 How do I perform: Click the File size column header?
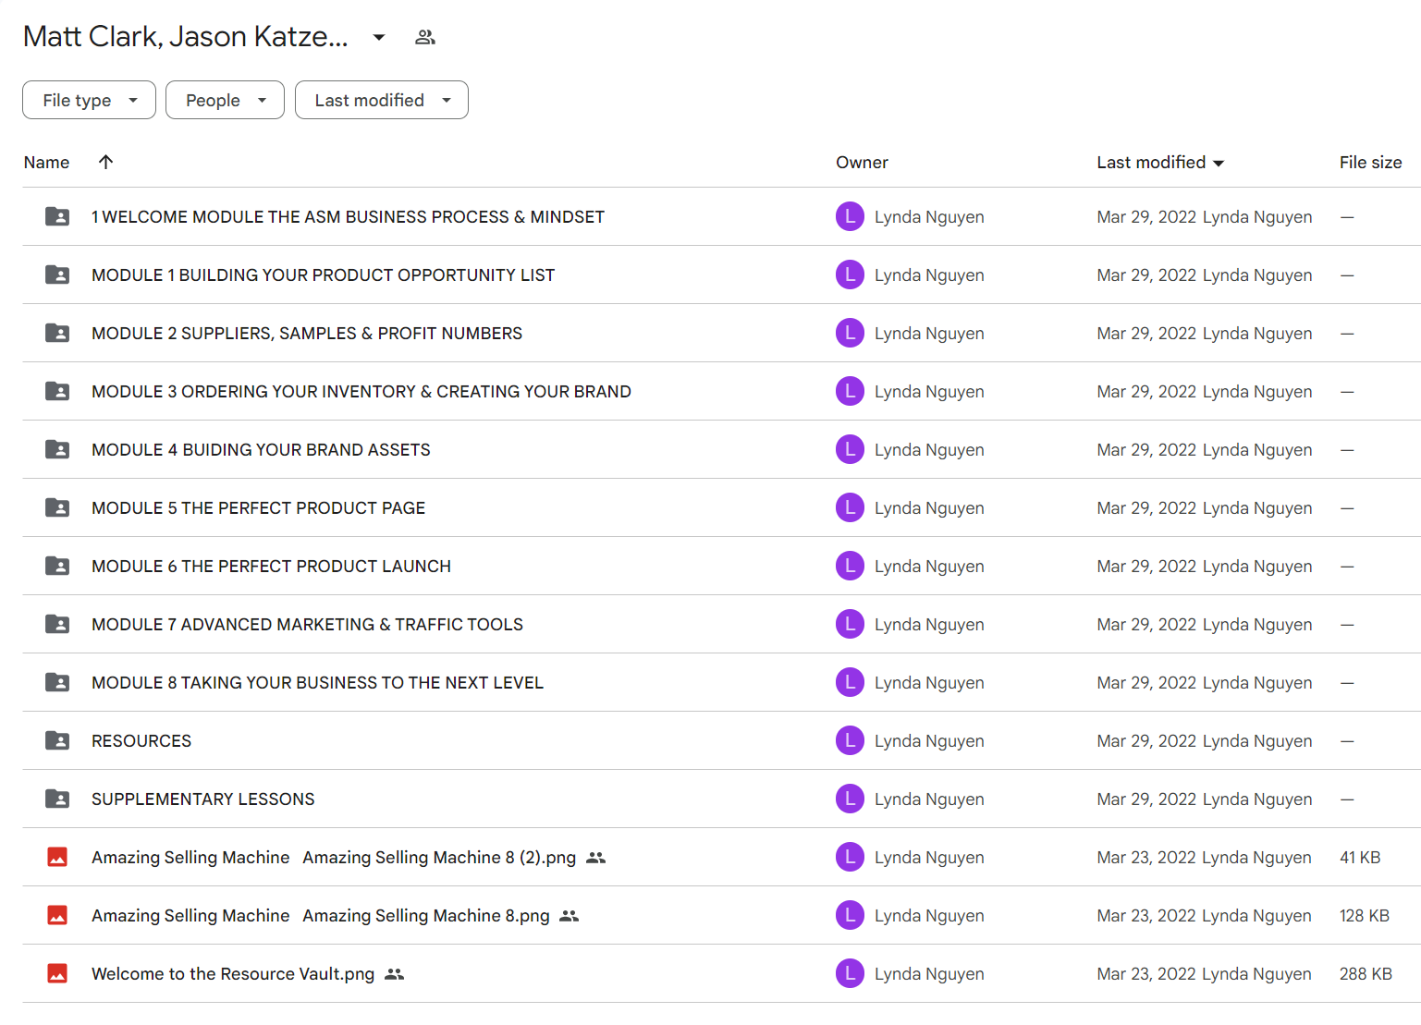click(1370, 163)
